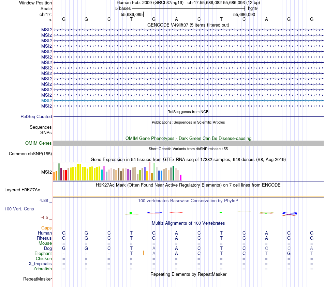Click the gray OMIM Genes bar
324x287 pixels.
pos(189,143)
